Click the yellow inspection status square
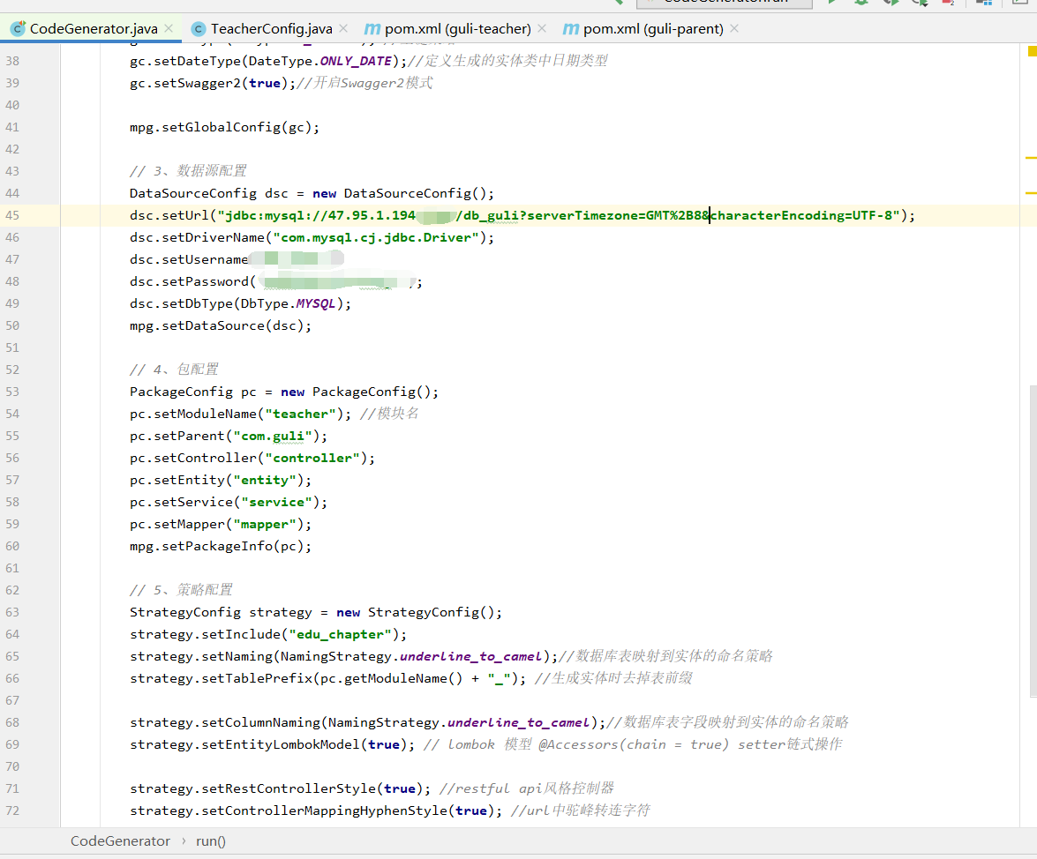The width and height of the screenshot is (1037, 859). point(1031,51)
